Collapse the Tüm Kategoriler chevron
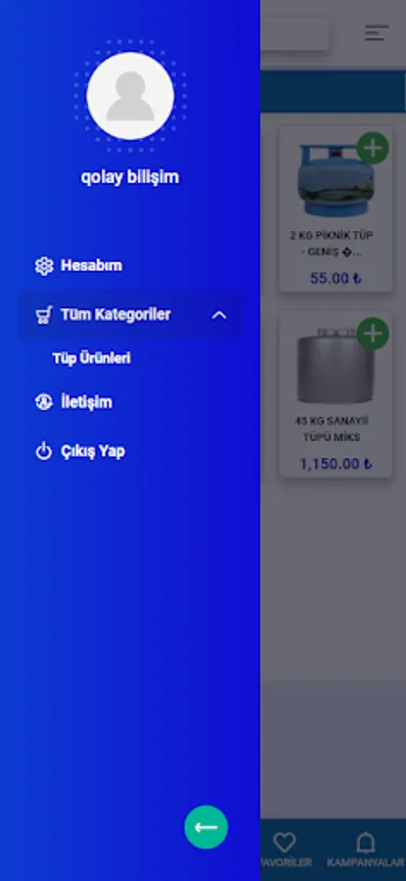Viewport: 406px width, 881px height. click(x=219, y=315)
